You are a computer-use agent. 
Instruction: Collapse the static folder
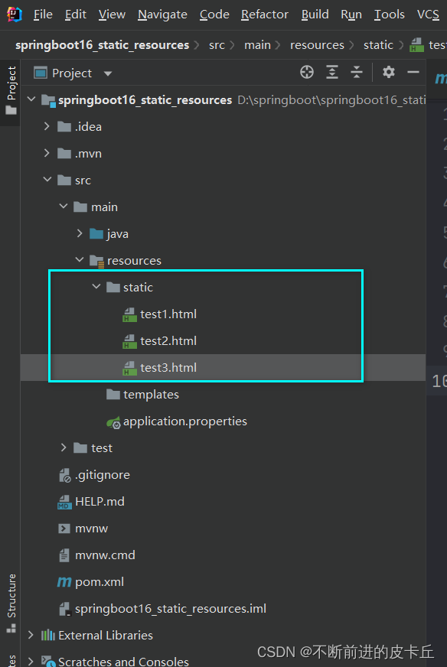click(96, 286)
